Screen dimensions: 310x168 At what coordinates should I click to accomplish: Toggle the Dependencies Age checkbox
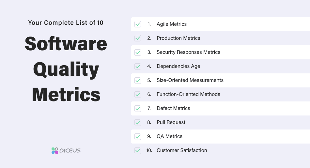tap(138, 67)
